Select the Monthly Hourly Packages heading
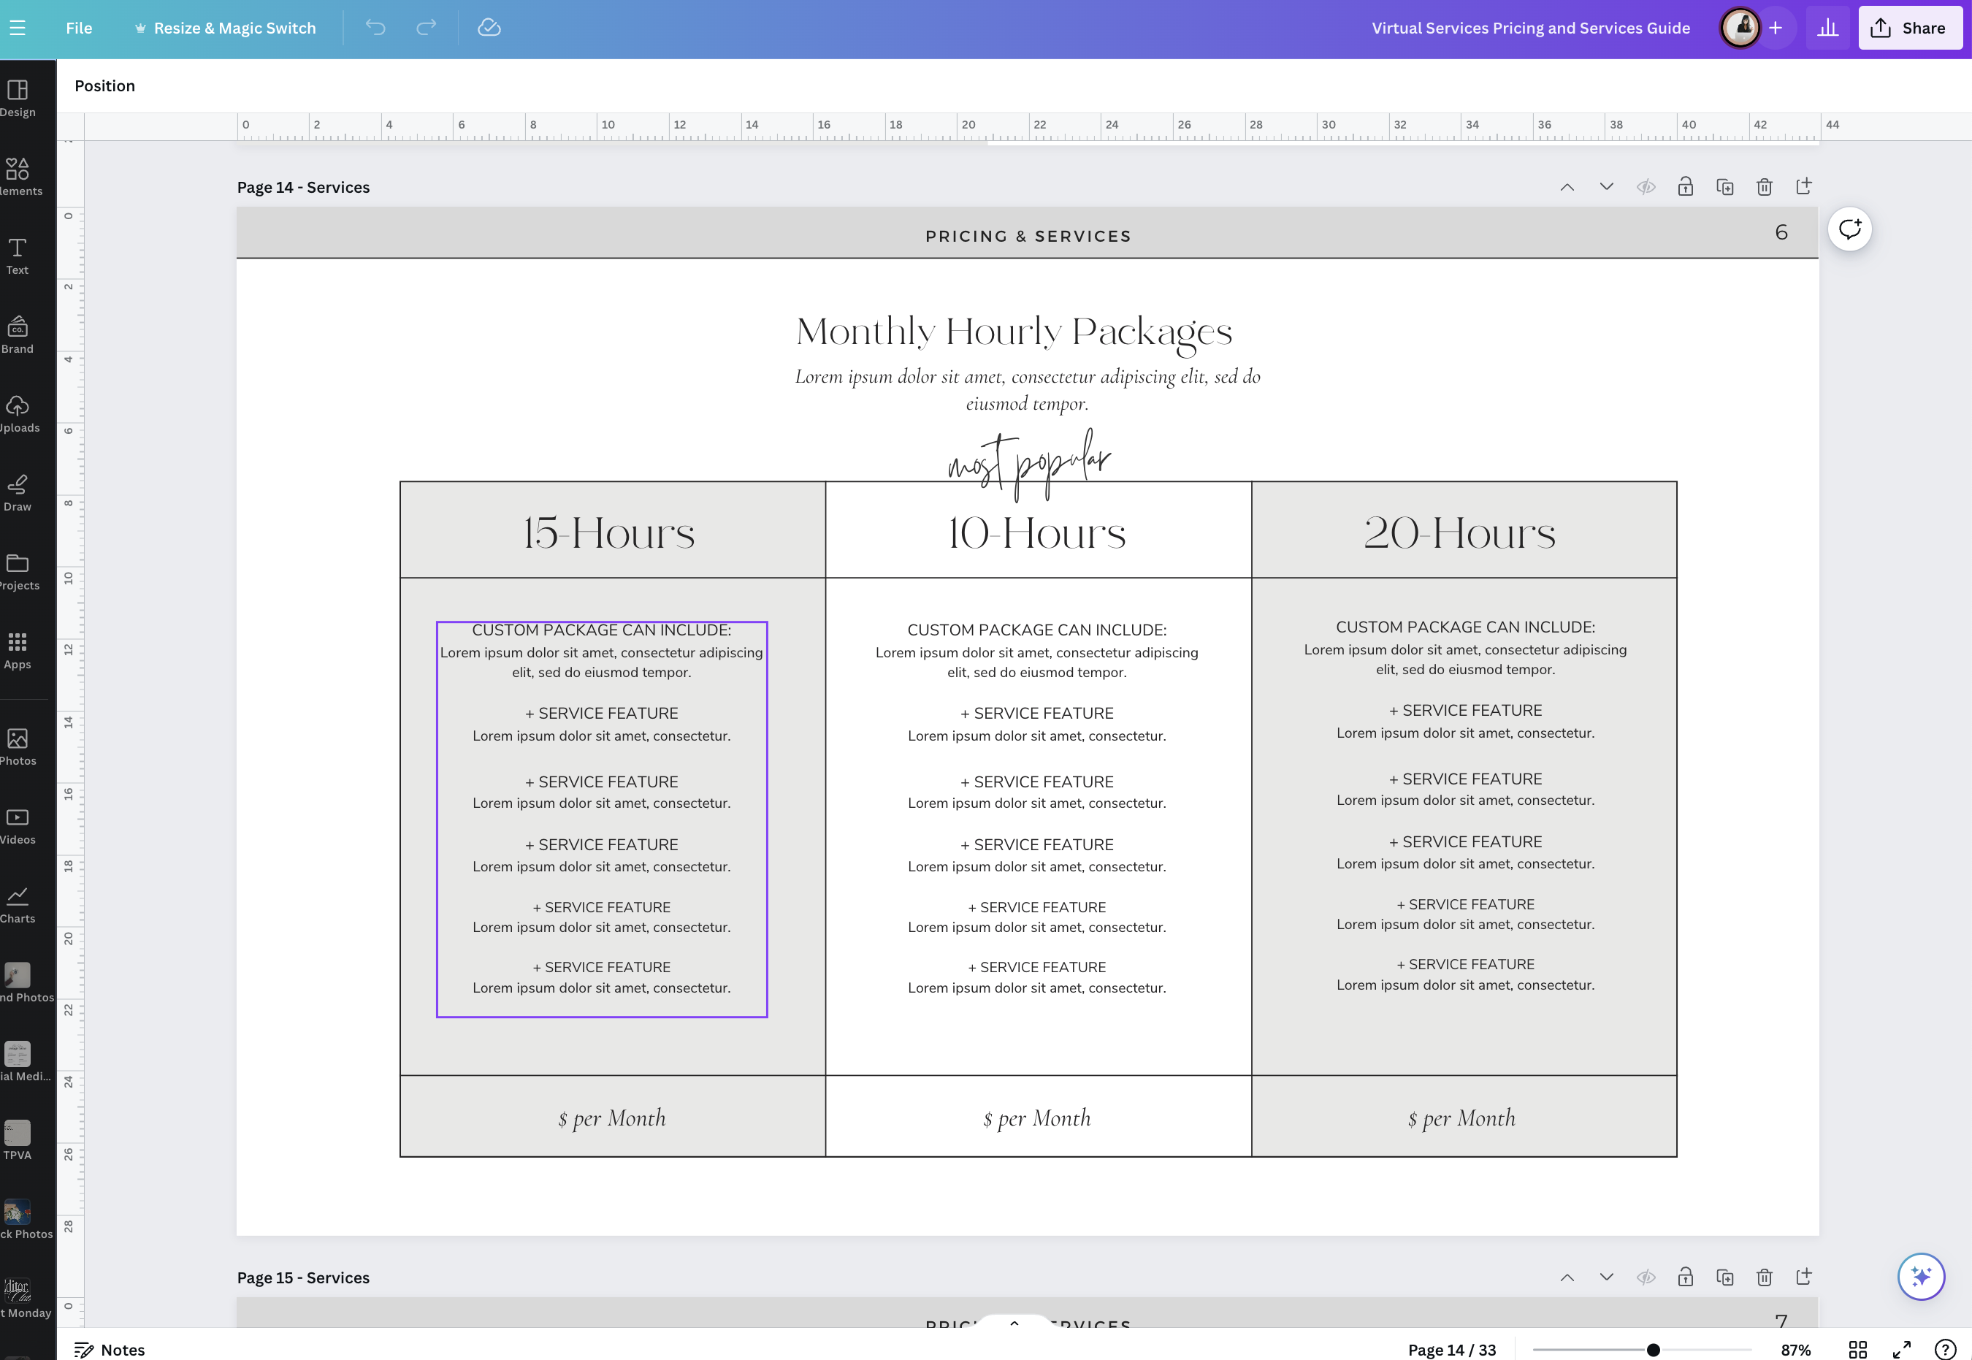This screenshot has height=1360, width=1972. pyautogui.click(x=1014, y=332)
